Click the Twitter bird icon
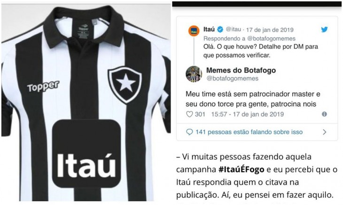343x205 pixels. [324, 29]
